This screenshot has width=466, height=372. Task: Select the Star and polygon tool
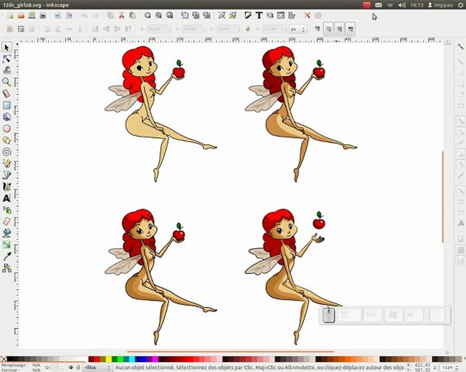pyautogui.click(x=7, y=140)
